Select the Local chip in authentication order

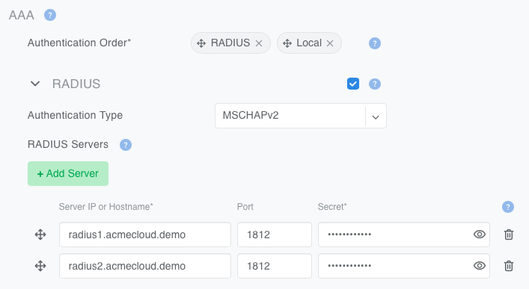click(x=309, y=43)
